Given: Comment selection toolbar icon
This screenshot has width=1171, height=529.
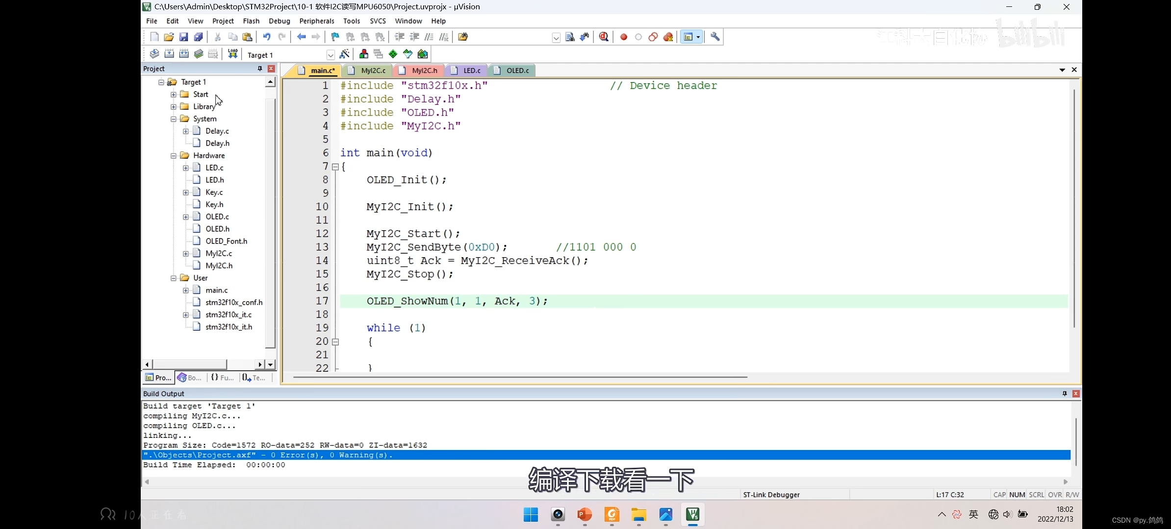Looking at the screenshot, I should (429, 37).
